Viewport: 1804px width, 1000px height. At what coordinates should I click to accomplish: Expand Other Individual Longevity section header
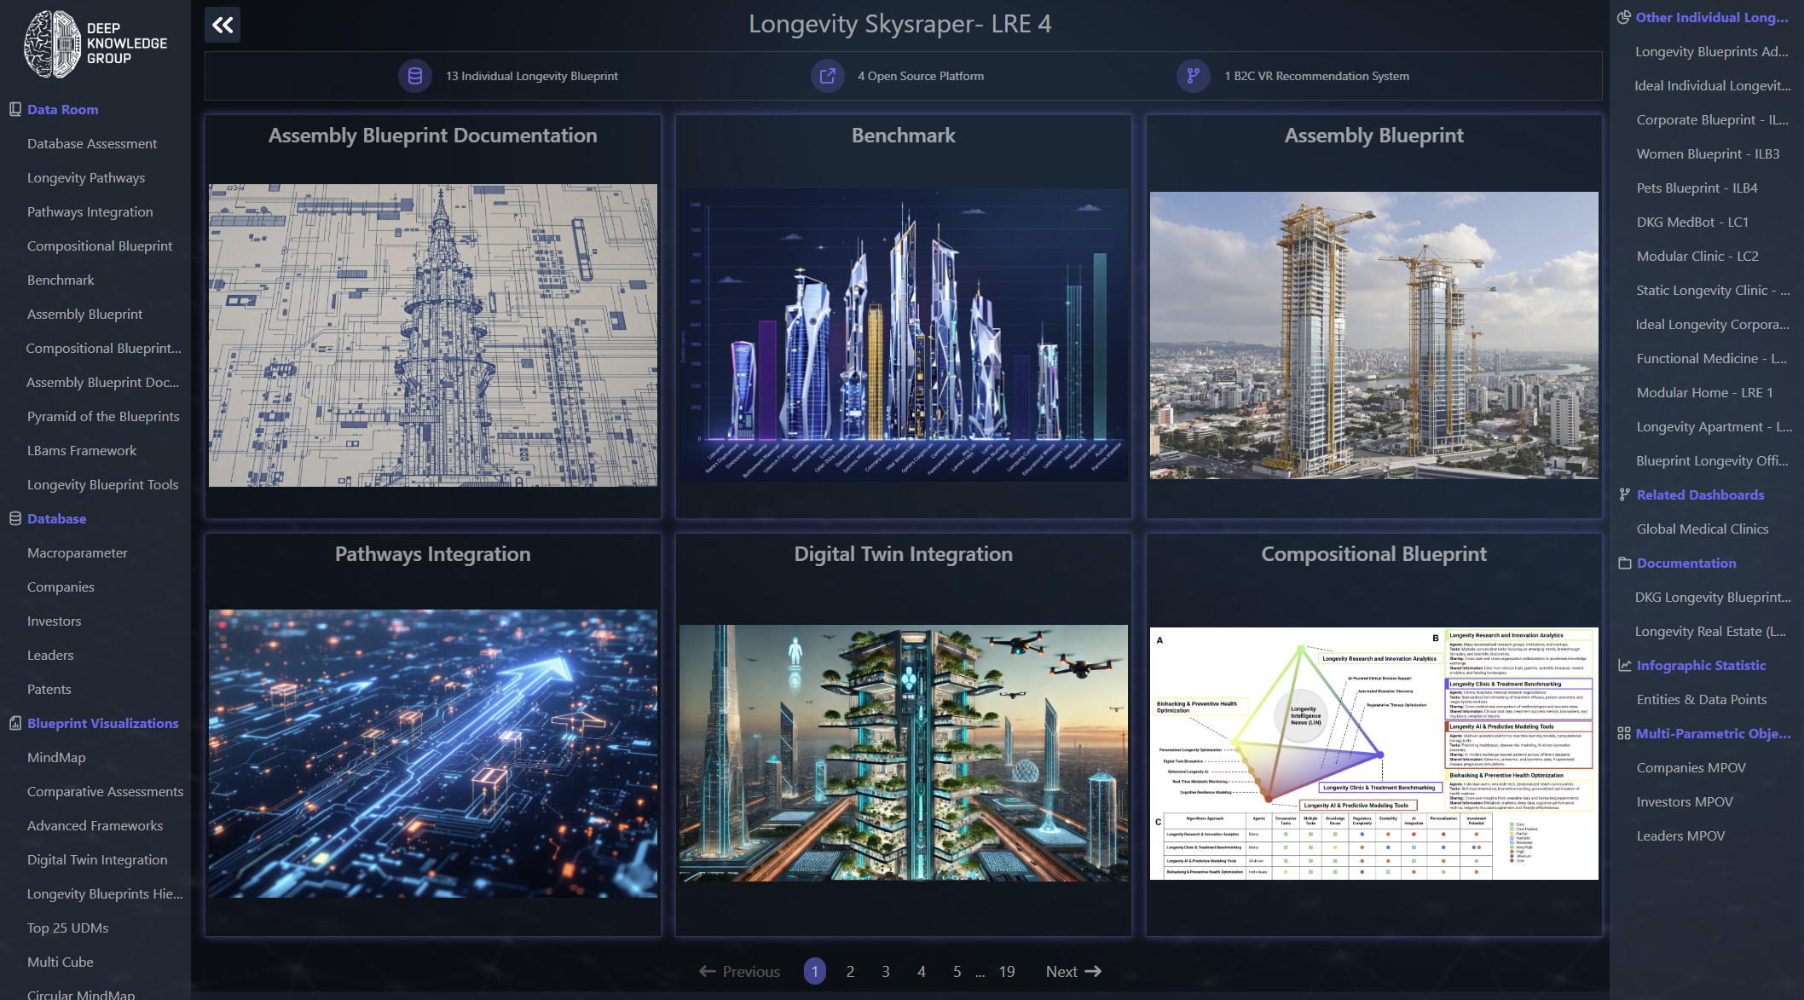point(1711,17)
